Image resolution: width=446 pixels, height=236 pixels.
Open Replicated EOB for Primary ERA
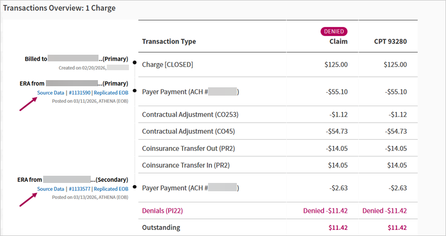pyautogui.click(x=111, y=93)
